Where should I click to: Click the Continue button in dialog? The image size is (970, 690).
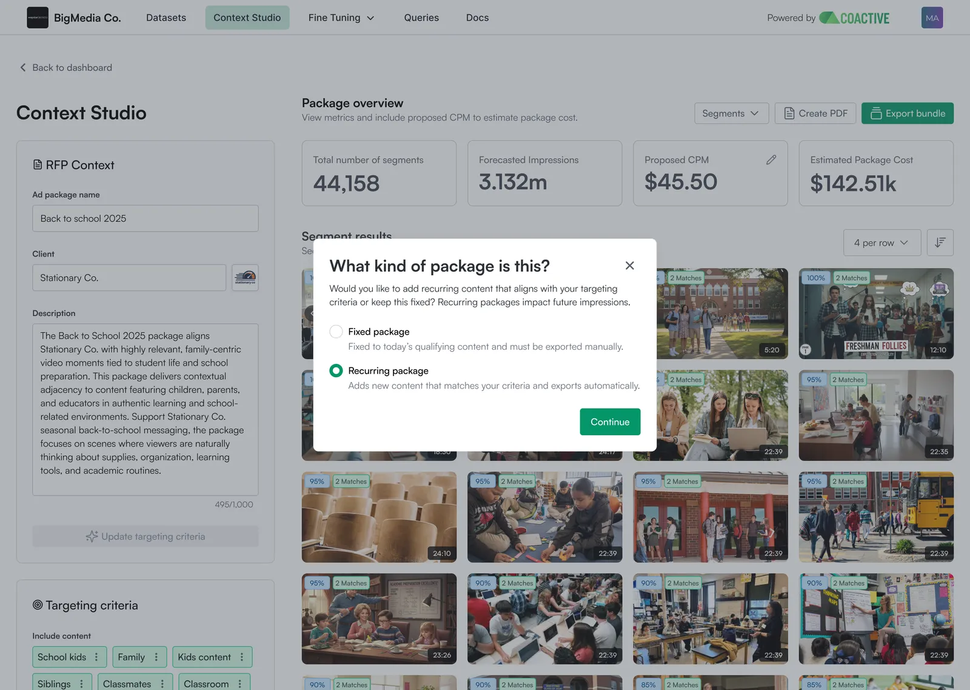coord(610,422)
